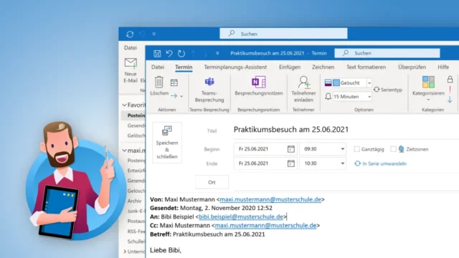Click the Suchen box in appointment window
Image resolution: width=459 pixels, height=258 pixels.
click(387, 53)
